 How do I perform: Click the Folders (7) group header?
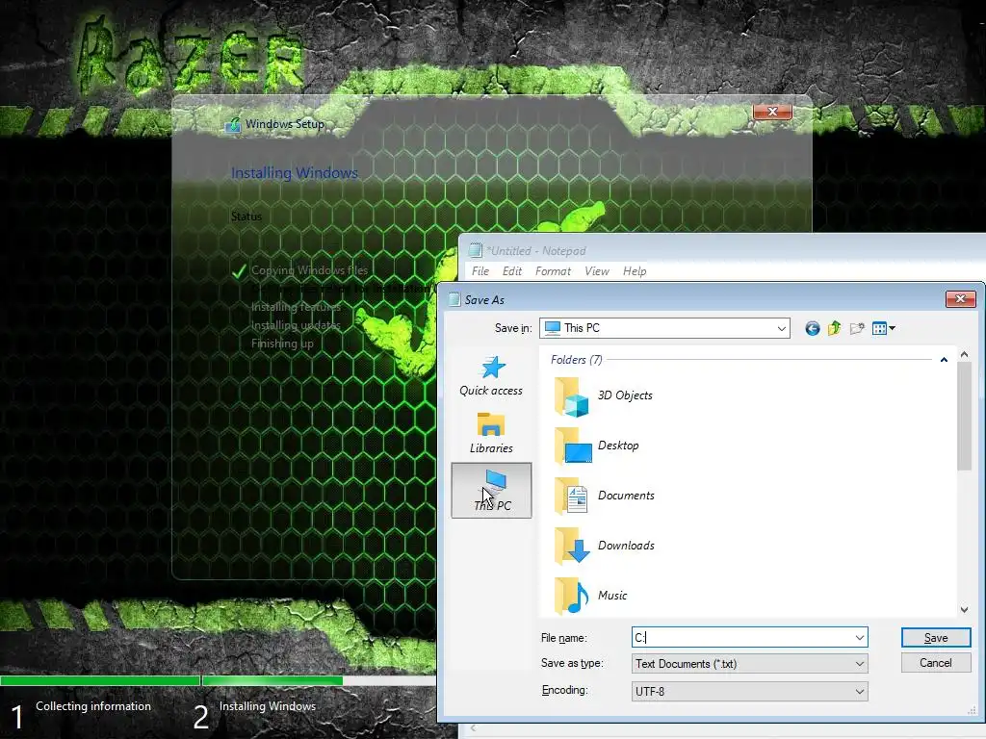click(577, 360)
